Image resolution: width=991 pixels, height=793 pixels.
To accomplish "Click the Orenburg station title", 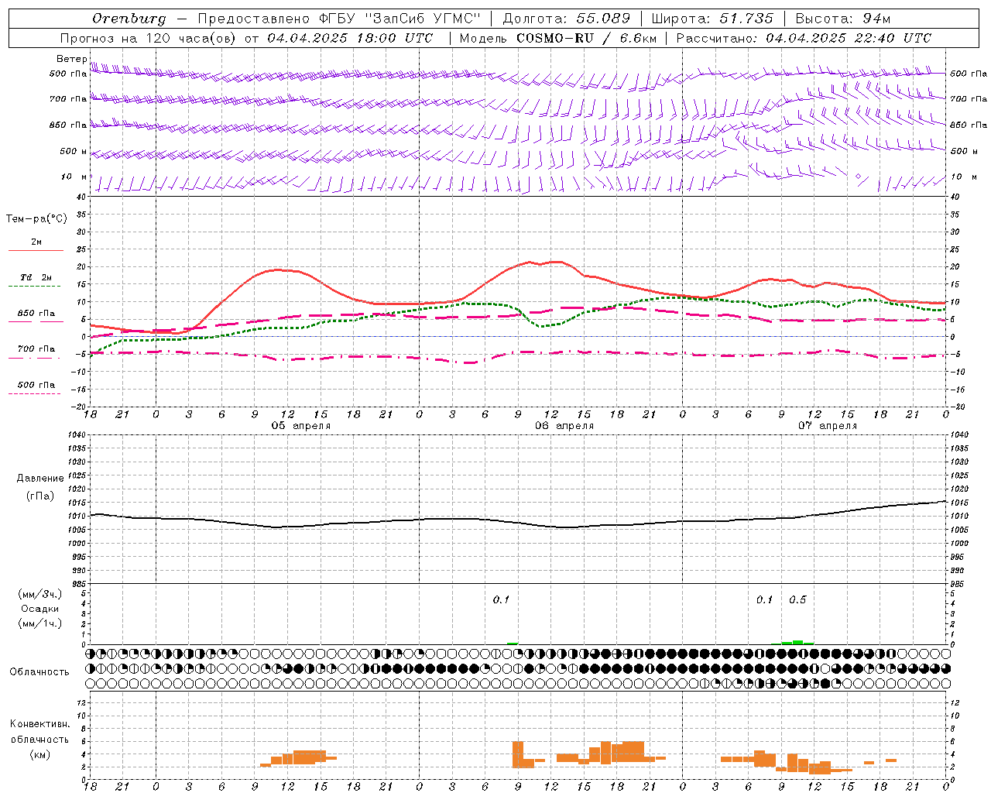I will point(129,19).
